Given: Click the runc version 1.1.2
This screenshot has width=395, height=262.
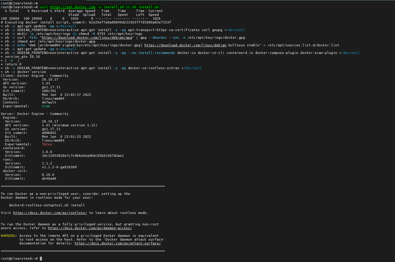Looking at the screenshot, I should [47, 163].
